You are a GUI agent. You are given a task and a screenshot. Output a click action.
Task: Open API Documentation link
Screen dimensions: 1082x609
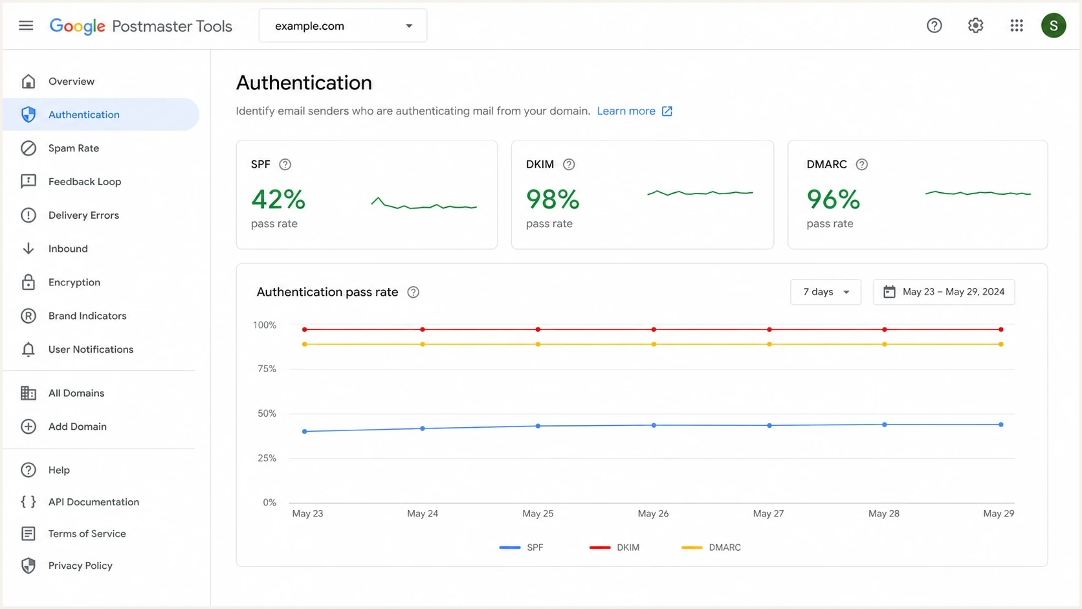pos(94,502)
